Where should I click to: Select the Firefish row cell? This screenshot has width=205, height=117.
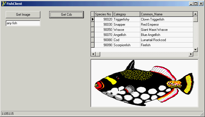(166, 45)
